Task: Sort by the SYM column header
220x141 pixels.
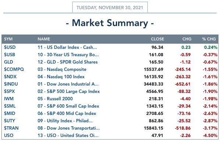Action: tap(8, 39)
